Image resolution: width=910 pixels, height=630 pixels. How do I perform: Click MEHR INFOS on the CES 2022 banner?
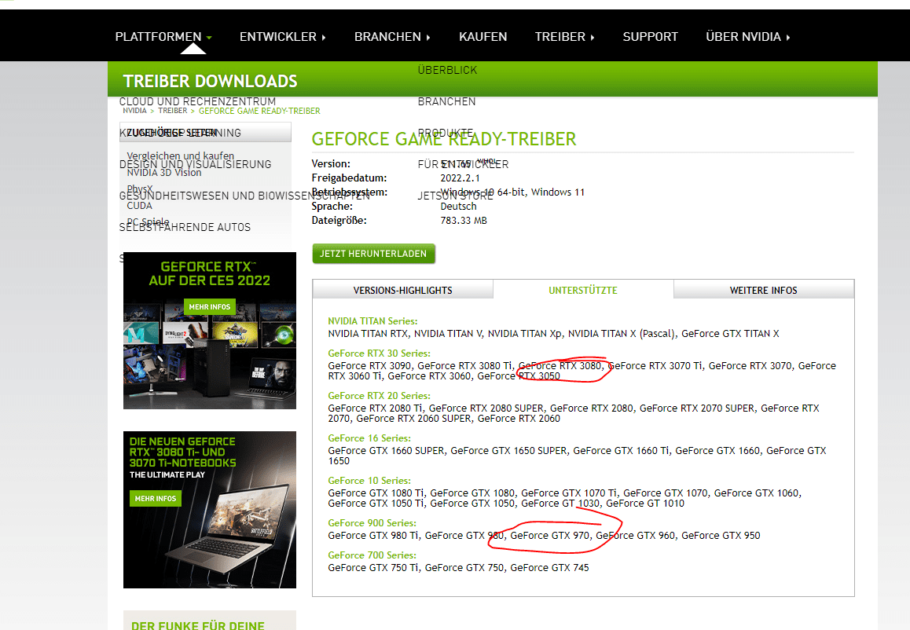(210, 307)
